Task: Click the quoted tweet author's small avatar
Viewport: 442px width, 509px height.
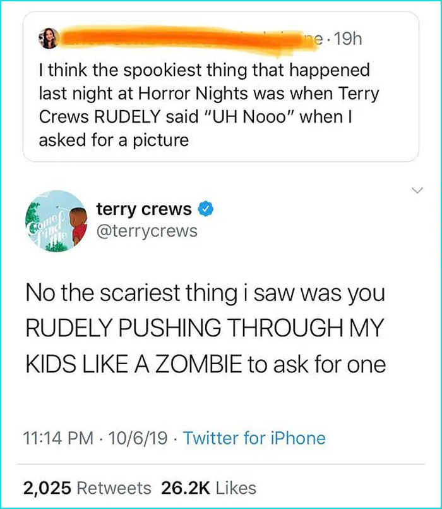Action: pyautogui.click(x=51, y=39)
